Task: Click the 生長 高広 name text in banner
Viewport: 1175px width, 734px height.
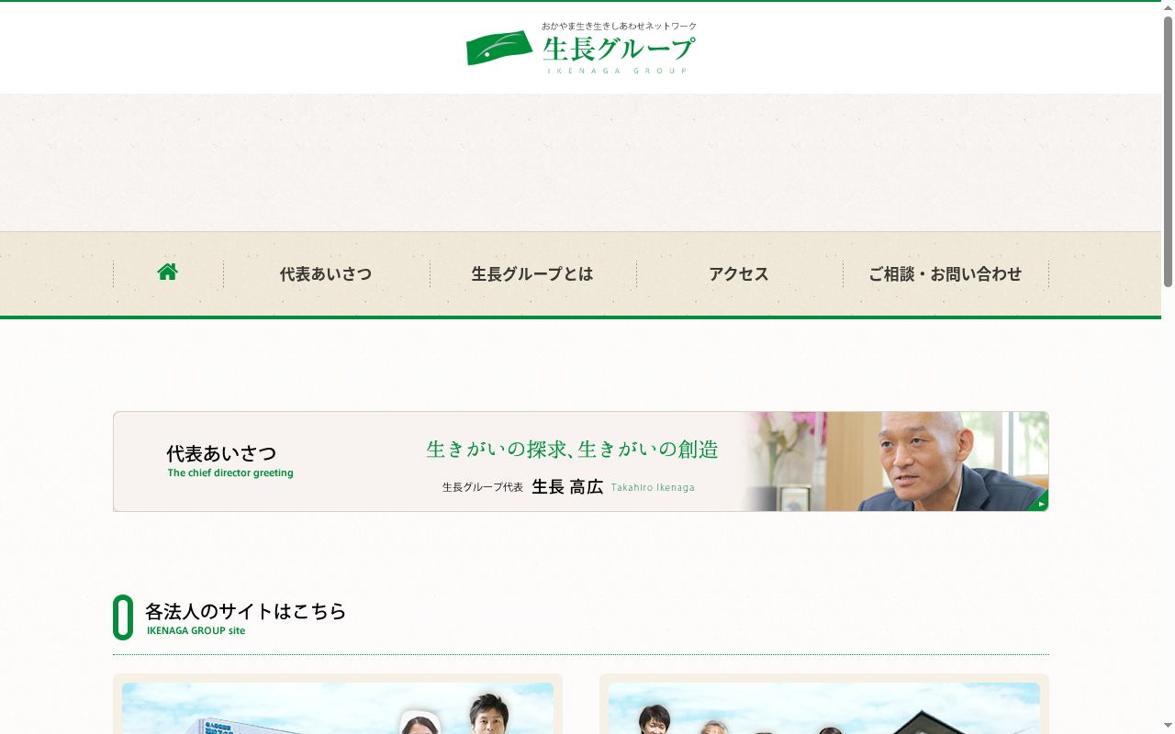Action: pyautogui.click(x=567, y=487)
